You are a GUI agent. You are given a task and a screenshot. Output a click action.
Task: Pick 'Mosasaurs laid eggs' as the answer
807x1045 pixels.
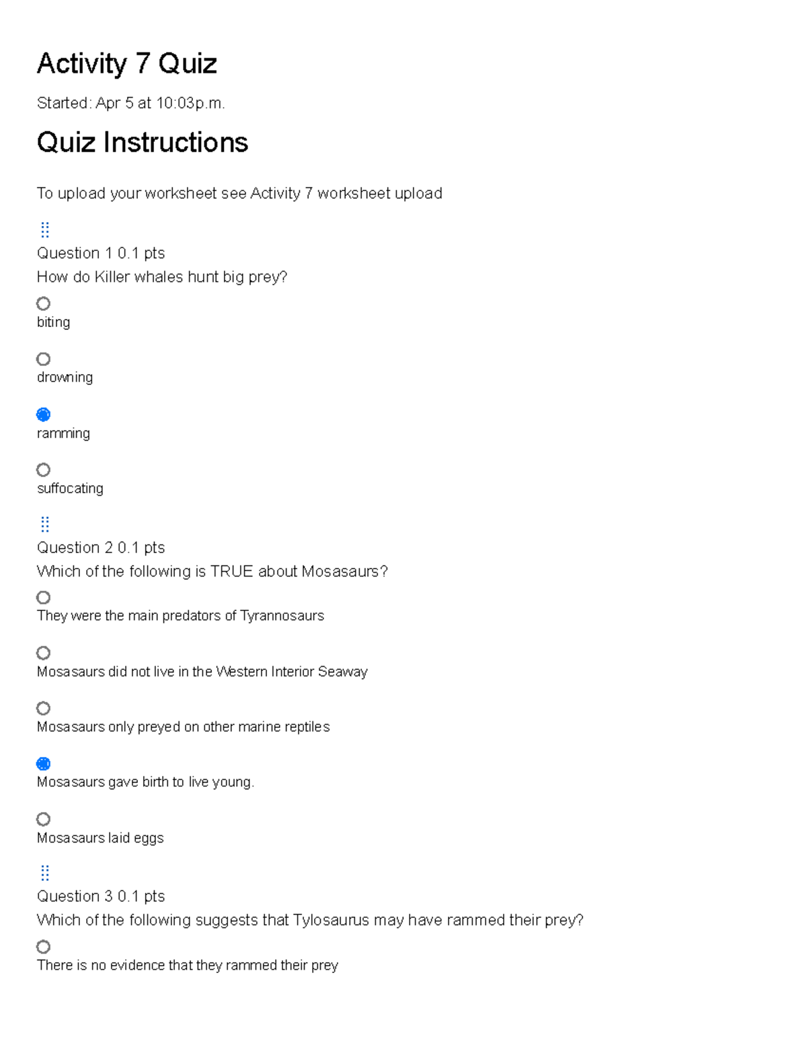tap(43, 819)
